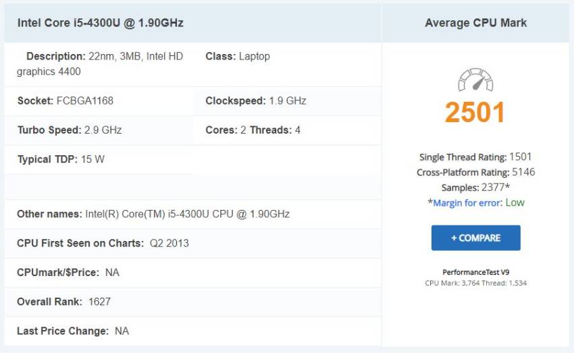Click the speedometer gauge icon
The width and height of the screenshot is (574, 353).
click(x=475, y=80)
